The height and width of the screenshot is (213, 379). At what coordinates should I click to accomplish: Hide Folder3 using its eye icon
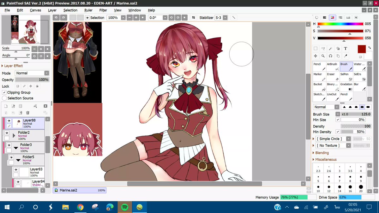(x=9, y=145)
